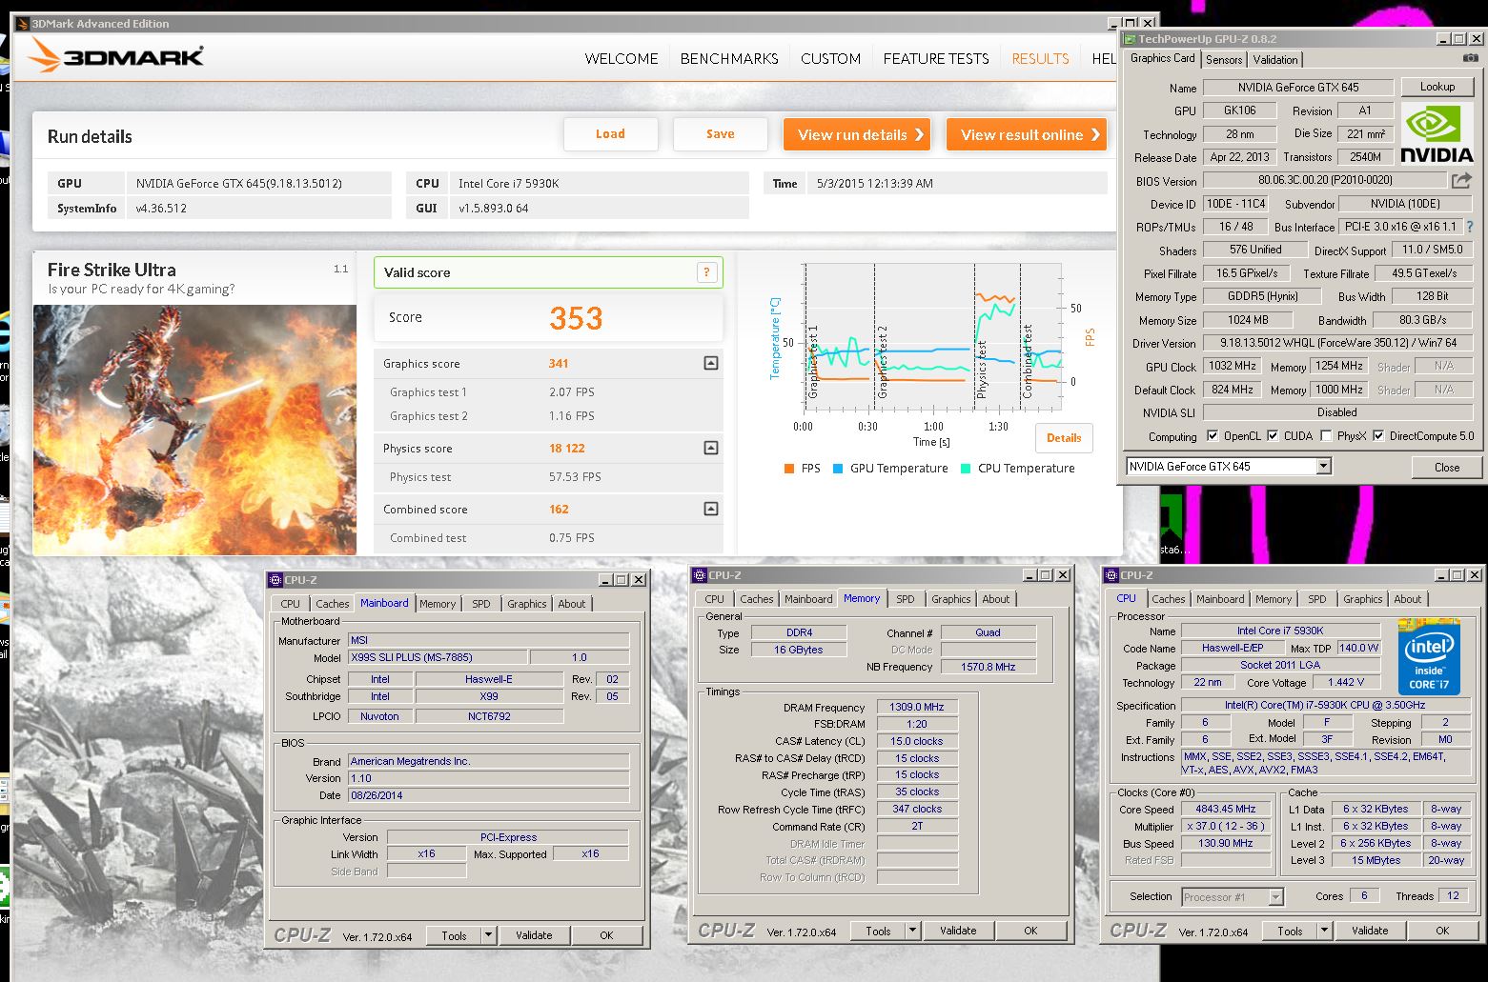The width and height of the screenshot is (1488, 982).
Task: Open Tools dropdown arrow in Memory CPU-Z window
Action: [912, 931]
